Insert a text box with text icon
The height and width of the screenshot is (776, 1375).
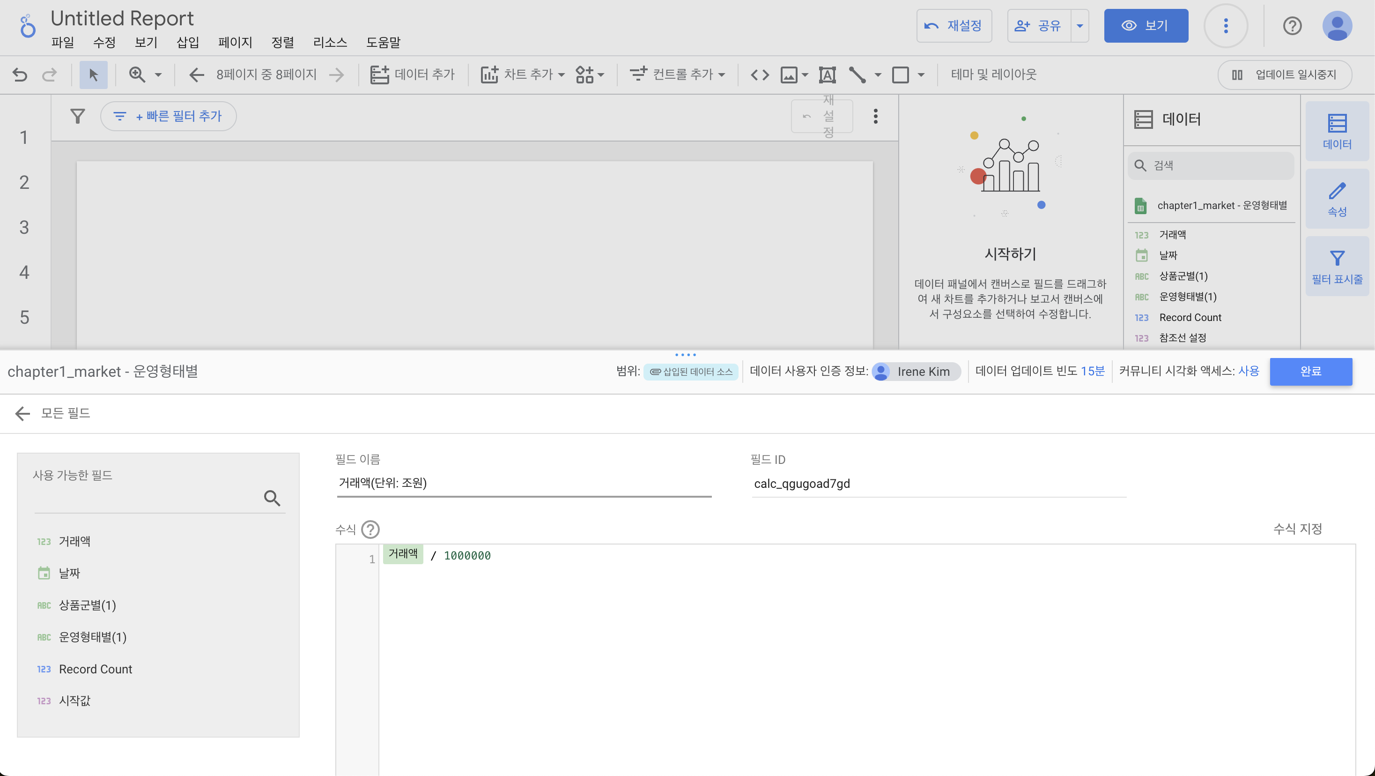(827, 74)
